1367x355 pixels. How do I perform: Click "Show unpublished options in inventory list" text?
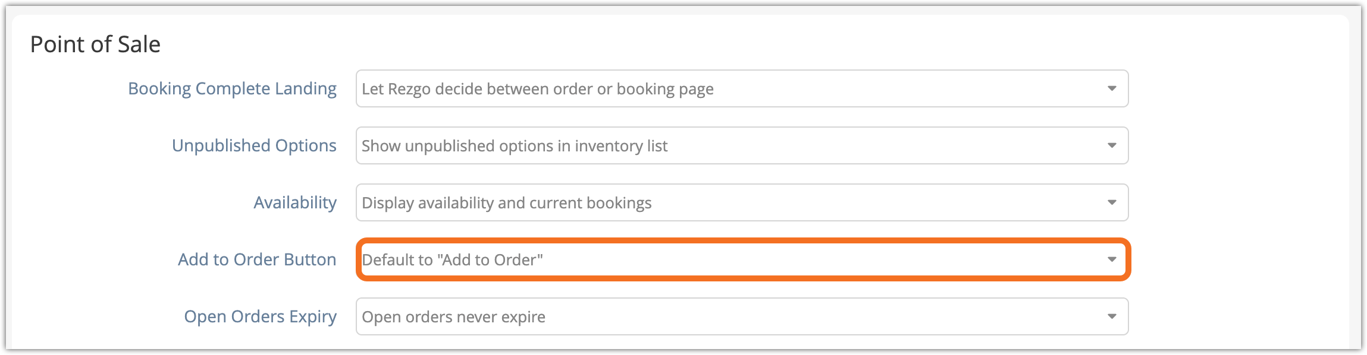515,146
